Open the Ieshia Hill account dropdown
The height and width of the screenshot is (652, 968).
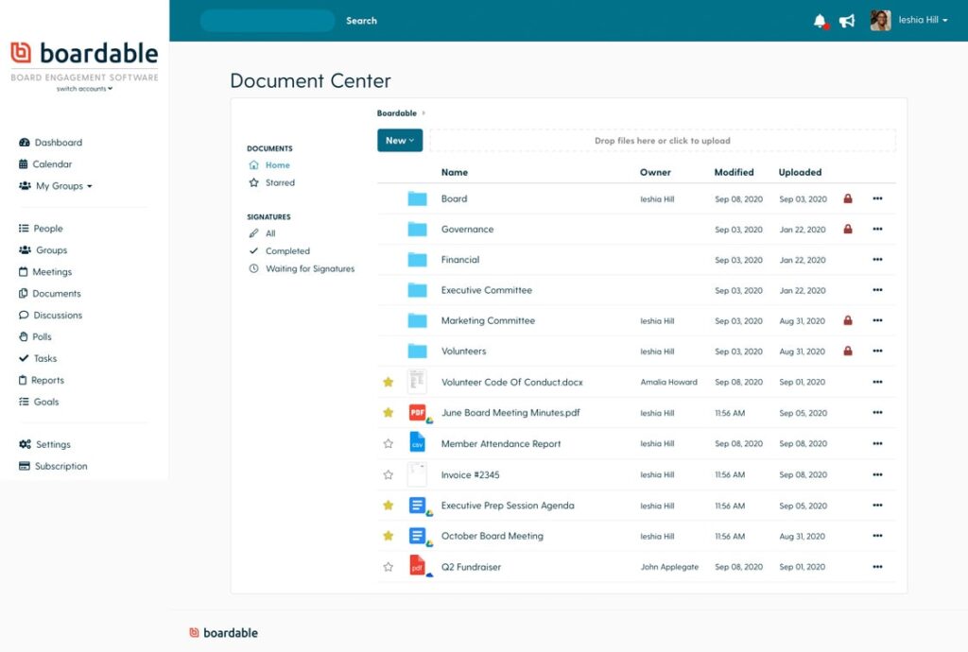tap(923, 21)
